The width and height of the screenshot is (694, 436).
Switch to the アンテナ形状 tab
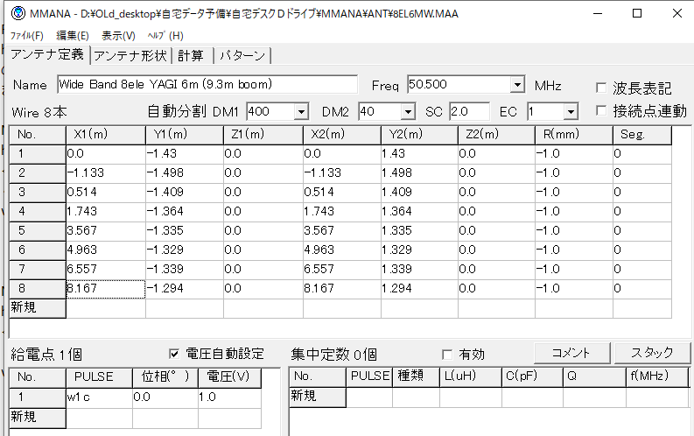130,55
